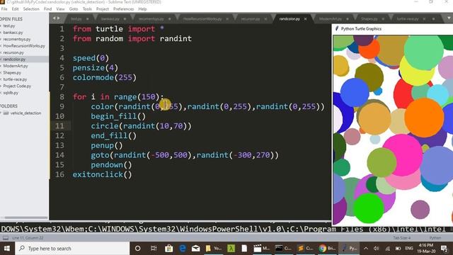
Task: Open turtle-race.py in sidebar
Action: pos(15,79)
